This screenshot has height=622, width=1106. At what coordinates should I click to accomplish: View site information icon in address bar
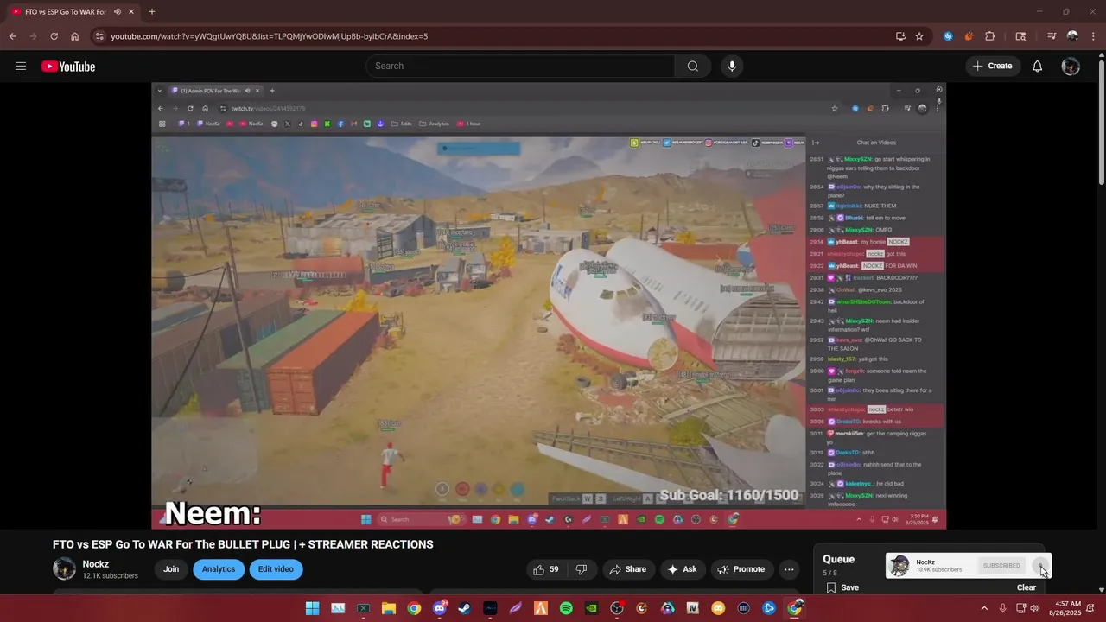point(99,36)
